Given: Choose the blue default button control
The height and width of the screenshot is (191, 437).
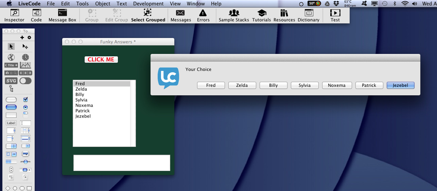Looking at the screenshot, I should click(11, 107).
